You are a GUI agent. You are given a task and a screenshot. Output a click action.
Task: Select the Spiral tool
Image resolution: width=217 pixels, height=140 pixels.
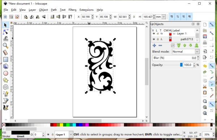coord(5,87)
